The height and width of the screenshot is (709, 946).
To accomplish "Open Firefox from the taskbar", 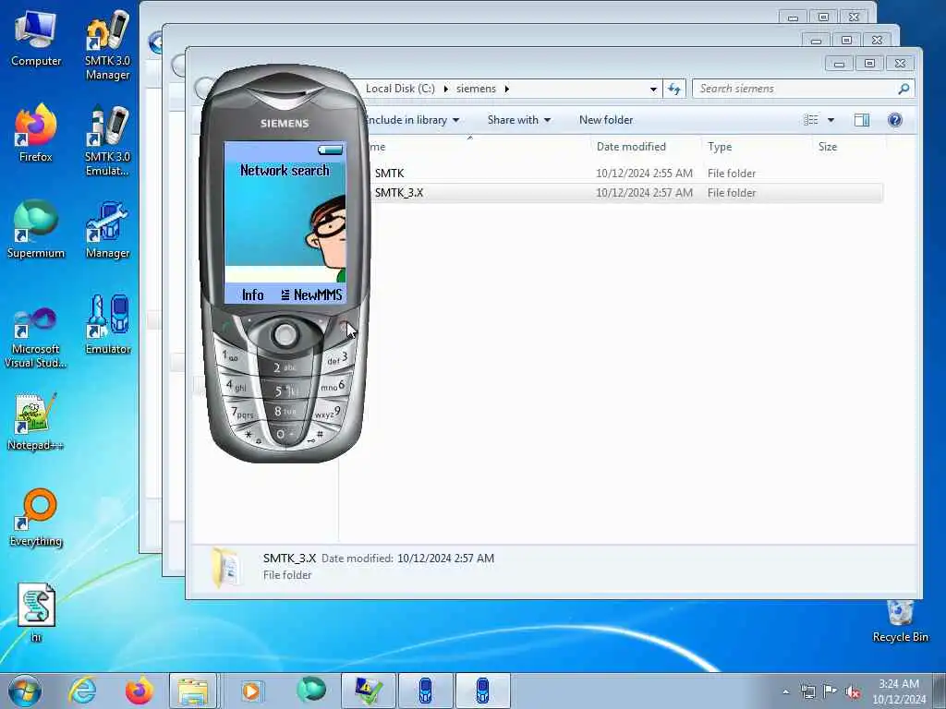I will 139,691.
